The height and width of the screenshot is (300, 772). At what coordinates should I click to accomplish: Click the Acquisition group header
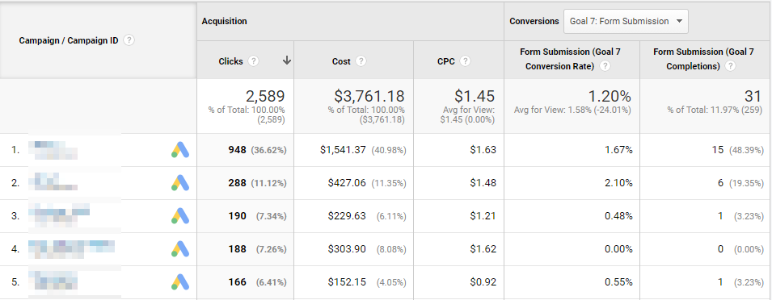coord(225,21)
